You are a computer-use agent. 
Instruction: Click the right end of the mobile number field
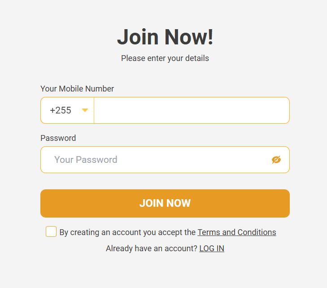pyautogui.click(x=278, y=110)
